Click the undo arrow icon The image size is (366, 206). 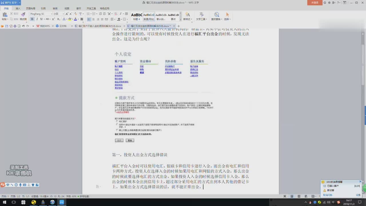coord(23,26)
